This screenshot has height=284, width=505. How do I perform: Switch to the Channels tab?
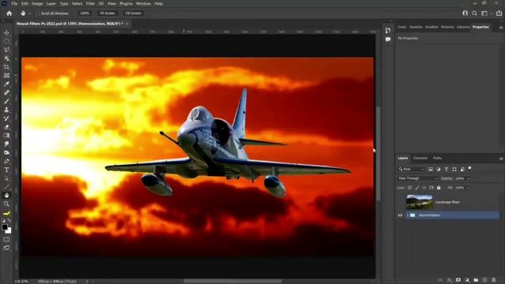coord(421,158)
